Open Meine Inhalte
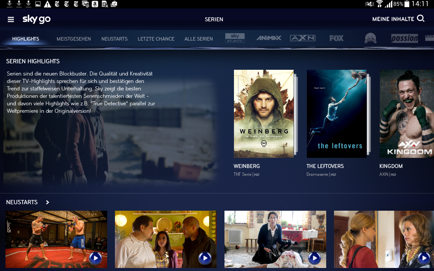Screen dimensions: 434x271 [393, 19]
